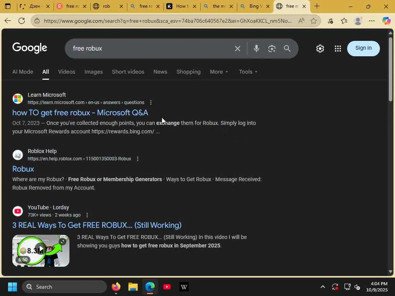Open the network status tray icon

(347, 287)
